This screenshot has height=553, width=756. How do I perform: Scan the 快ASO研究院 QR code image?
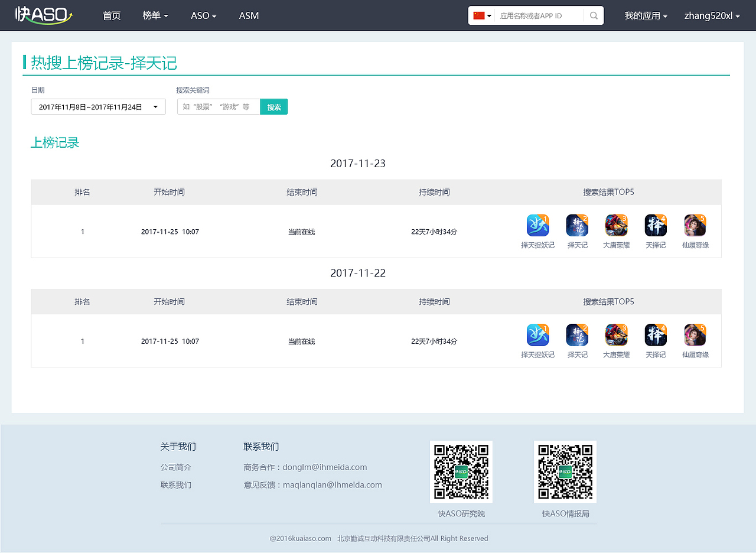pyautogui.click(x=461, y=471)
